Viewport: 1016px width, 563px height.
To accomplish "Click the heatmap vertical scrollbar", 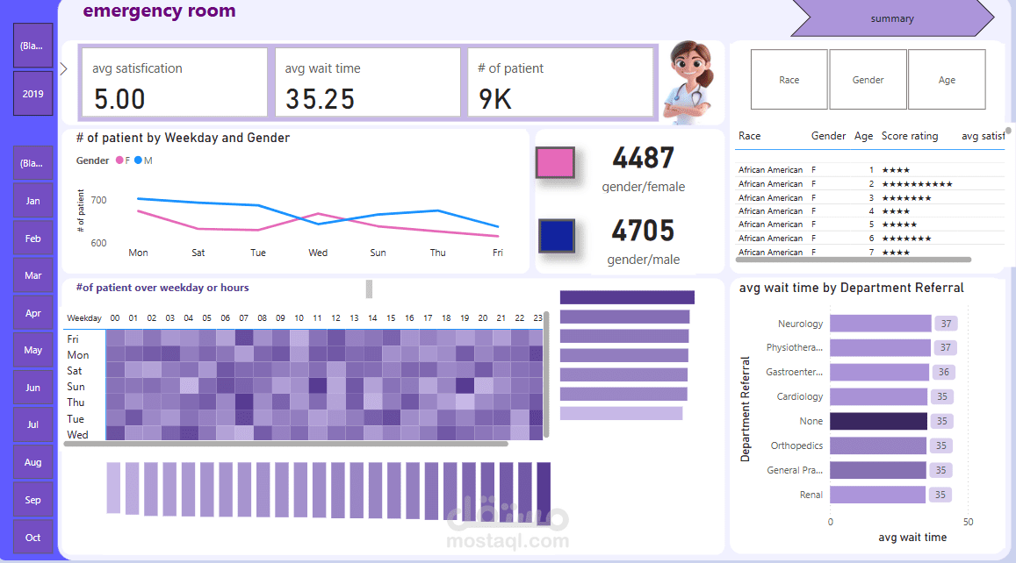I will (546, 374).
